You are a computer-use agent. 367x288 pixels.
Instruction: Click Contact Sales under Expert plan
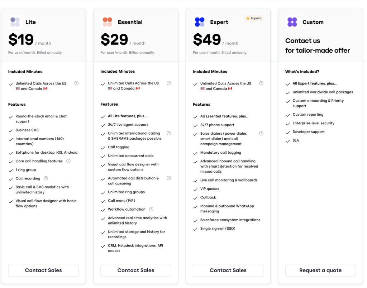(228, 270)
